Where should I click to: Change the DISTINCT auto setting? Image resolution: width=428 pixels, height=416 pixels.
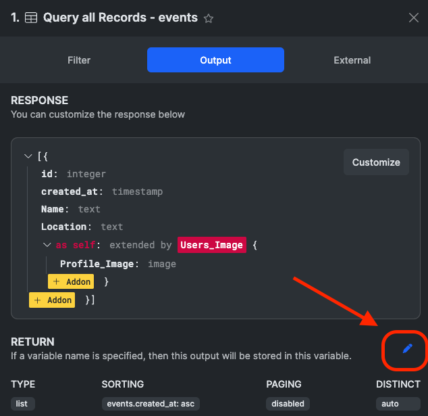(x=390, y=404)
